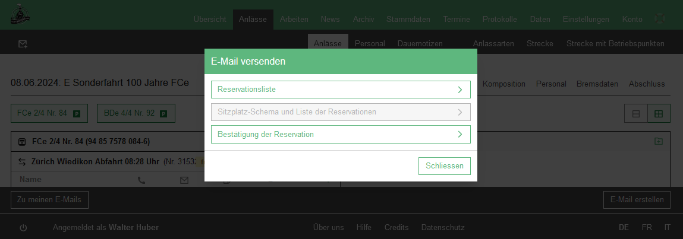Viewport: 683px width, 239px height.
Task: Open the Einstellungen menu
Action: pos(586,20)
